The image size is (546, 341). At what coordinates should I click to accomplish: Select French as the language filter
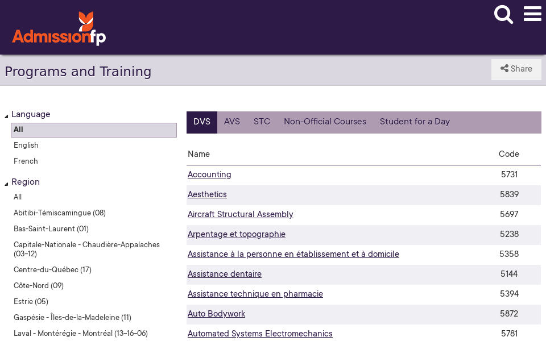26,161
